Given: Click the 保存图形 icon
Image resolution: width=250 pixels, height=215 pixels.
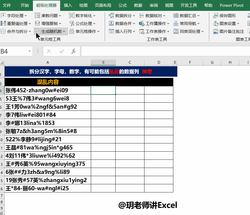Looking at the screenshot, I should click(216, 16).
